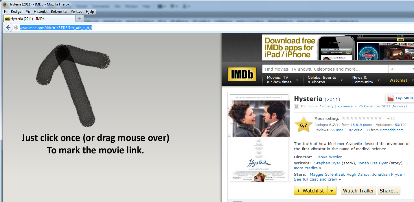Click the R certificate rating icon
414x202 pixels.
297,106
